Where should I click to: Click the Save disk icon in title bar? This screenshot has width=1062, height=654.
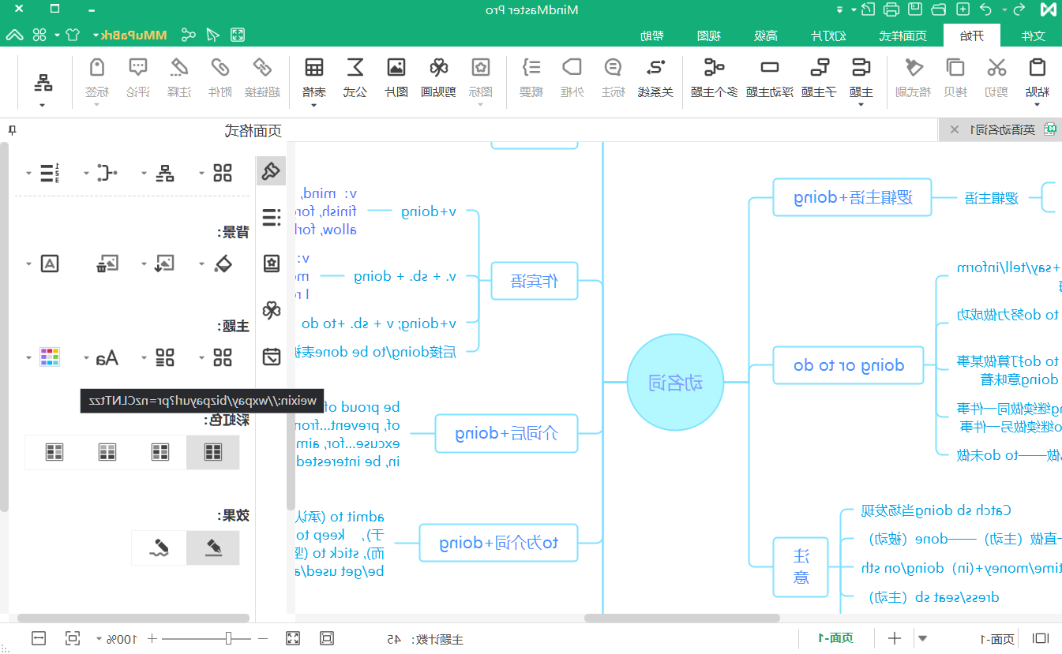click(x=915, y=9)
